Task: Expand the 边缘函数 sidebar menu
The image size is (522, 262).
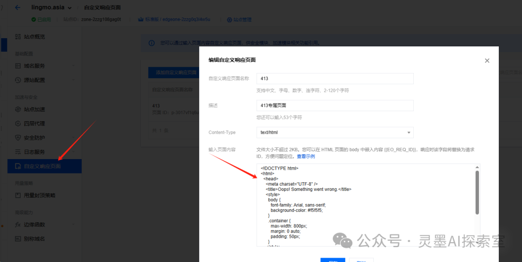Action: (x=44, y=225)
